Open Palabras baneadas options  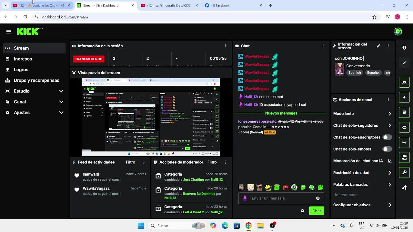coord(362,185)
